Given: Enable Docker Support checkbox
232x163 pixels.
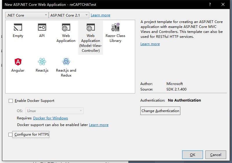Looking at the screenshot, I should 11,101.
